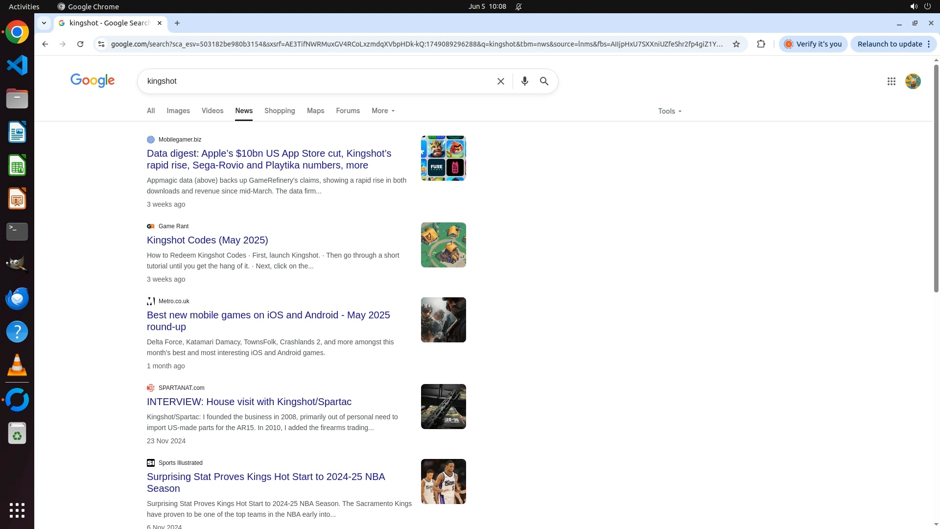Switch to the Images tab

tap(178, 111)
